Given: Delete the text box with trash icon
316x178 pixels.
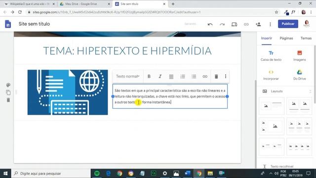Looking at the screenshot, I should (216, 77).
